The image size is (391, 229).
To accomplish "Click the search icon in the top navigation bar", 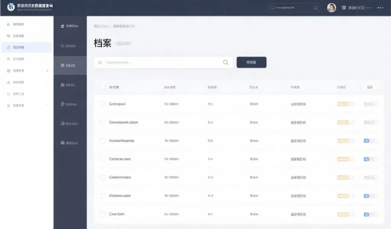I will 315,7.
